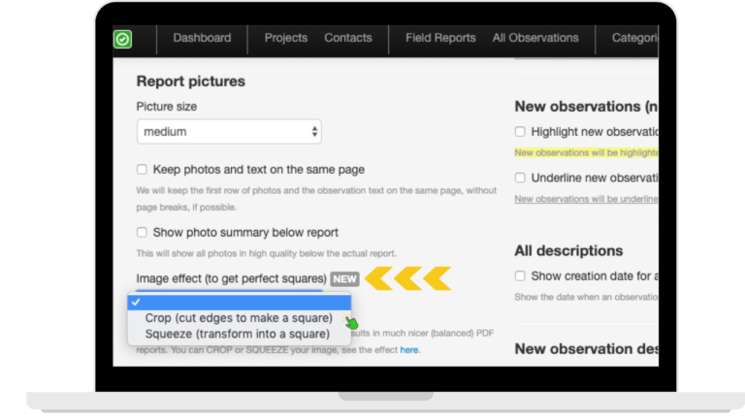Viewport: 745px width, 419px height.
Task: Go to the Projects page
Action: (286, 38)
